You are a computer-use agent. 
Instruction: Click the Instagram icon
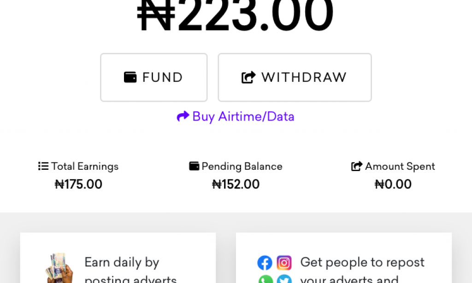pyautogui.click(x=284, y=263)
